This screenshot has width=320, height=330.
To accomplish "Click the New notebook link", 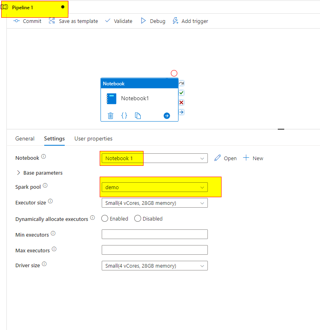I will [x=258, y=158].
